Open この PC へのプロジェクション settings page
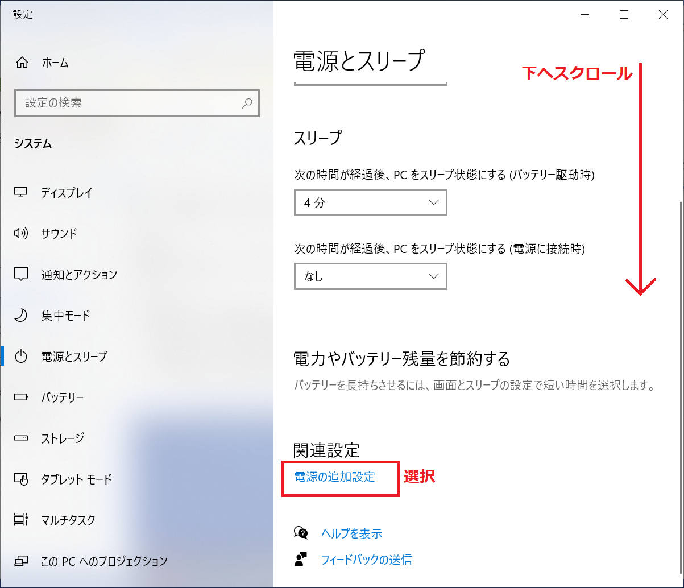684x588 pixels. [x=104, y=561]
